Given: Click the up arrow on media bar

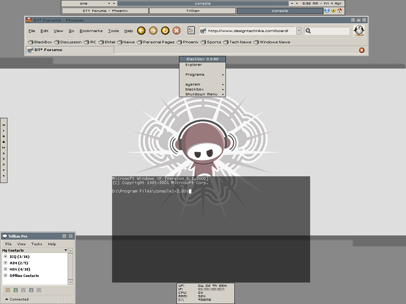Looking at the screenshot, I should point(4,170).
